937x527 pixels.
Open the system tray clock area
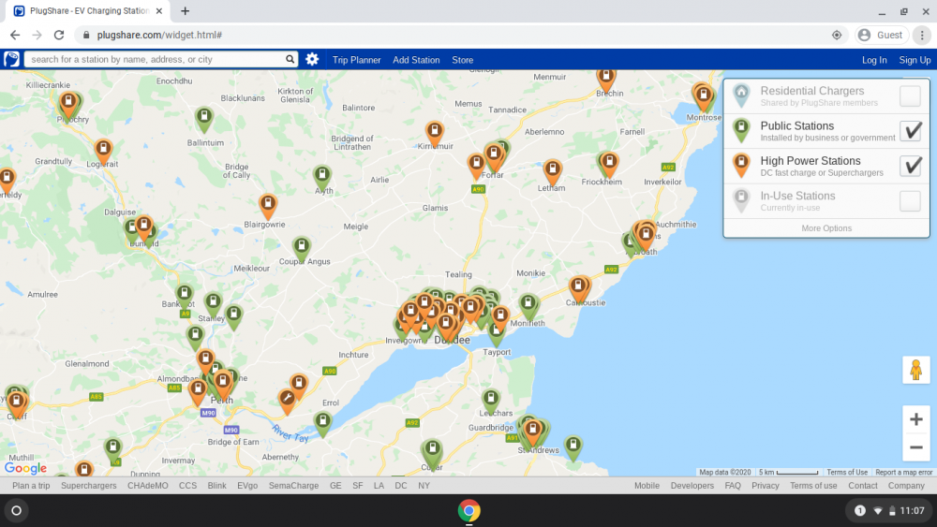pyautogui.click(x=889, y=510)
